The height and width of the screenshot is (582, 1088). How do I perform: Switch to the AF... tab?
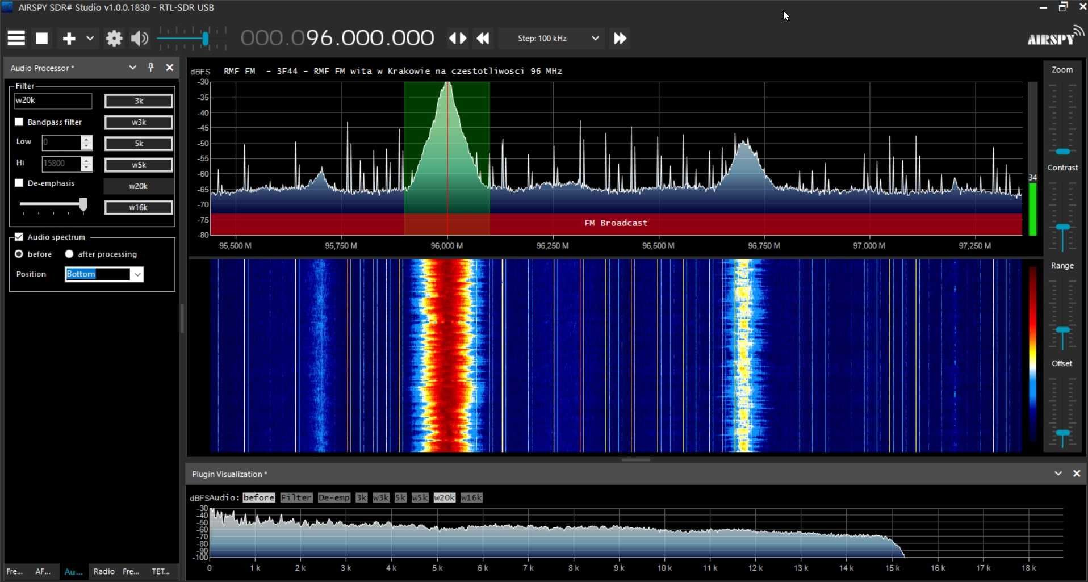43,571
